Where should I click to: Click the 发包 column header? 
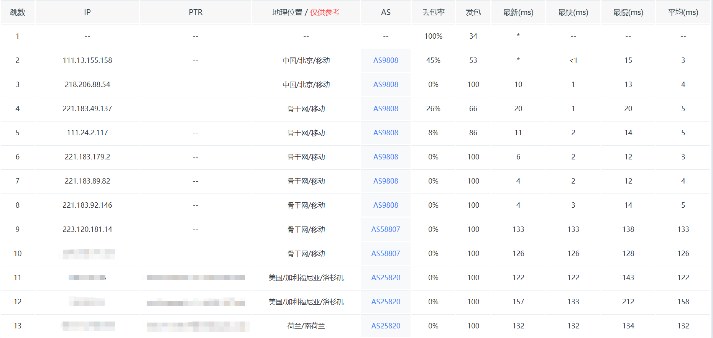tap(473, 12)
